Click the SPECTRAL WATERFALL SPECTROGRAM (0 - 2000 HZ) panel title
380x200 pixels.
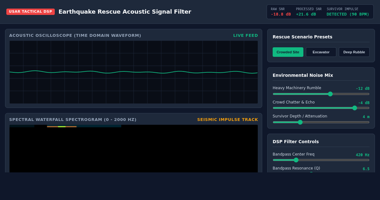coord(73,120)
